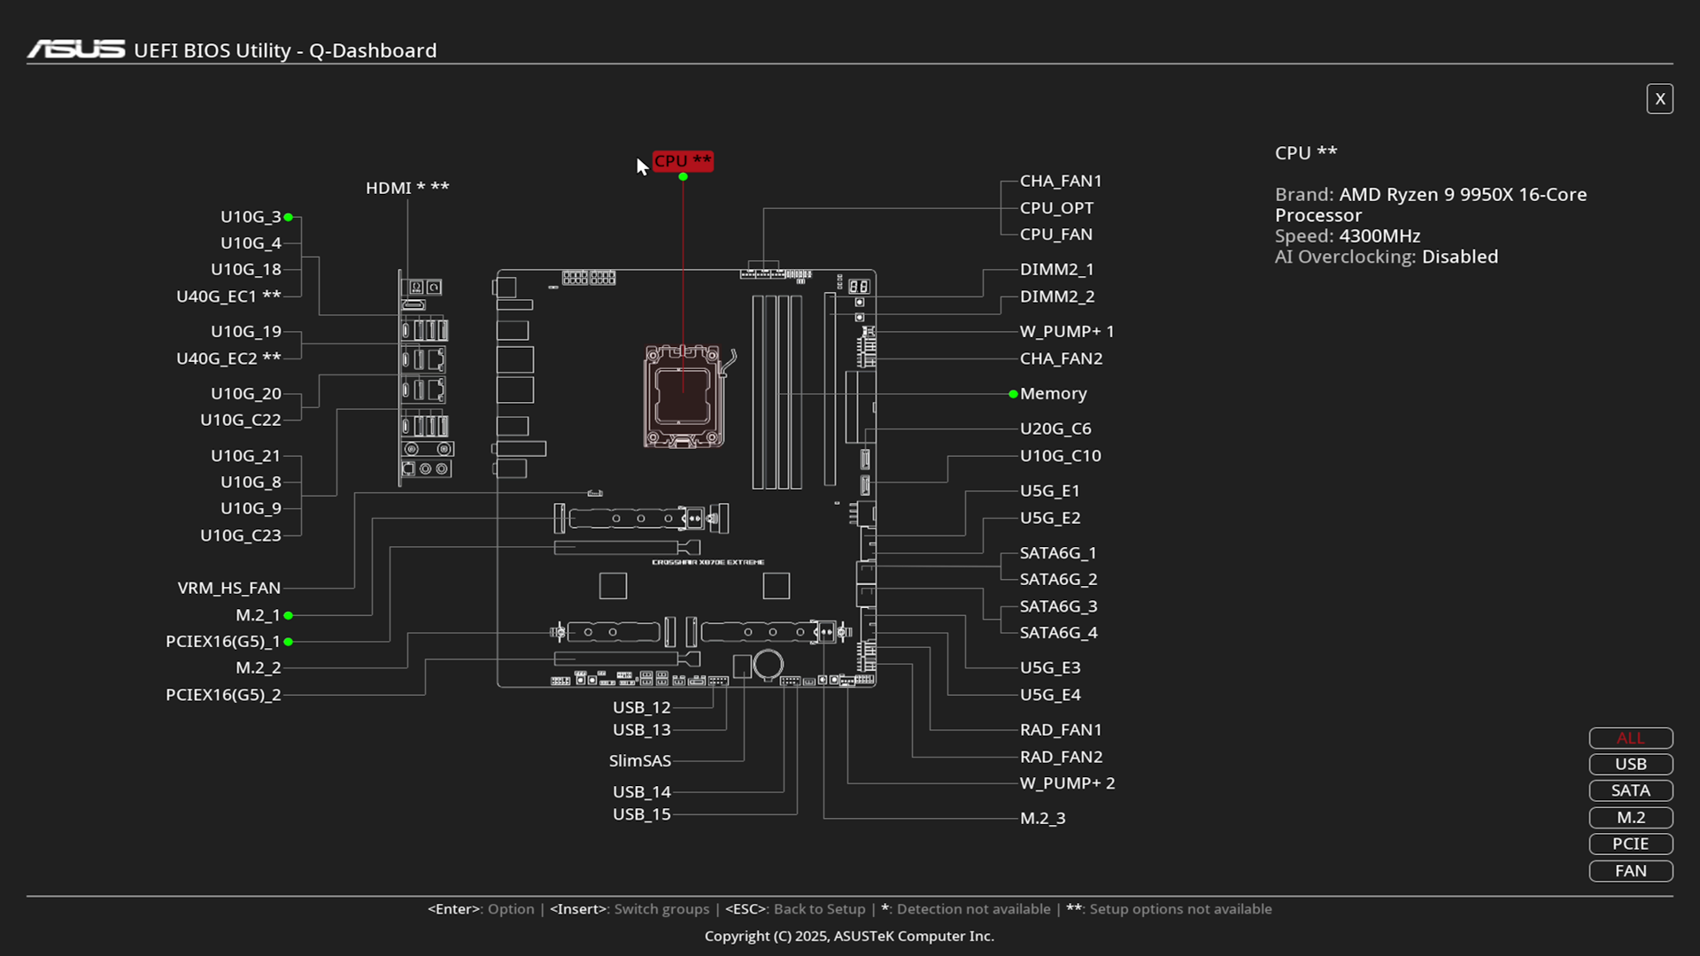The width and height of the screenshot is (1700, 956).
Task: Click the round CMOS battery on diagram
Action: click(x=769, y=664)
